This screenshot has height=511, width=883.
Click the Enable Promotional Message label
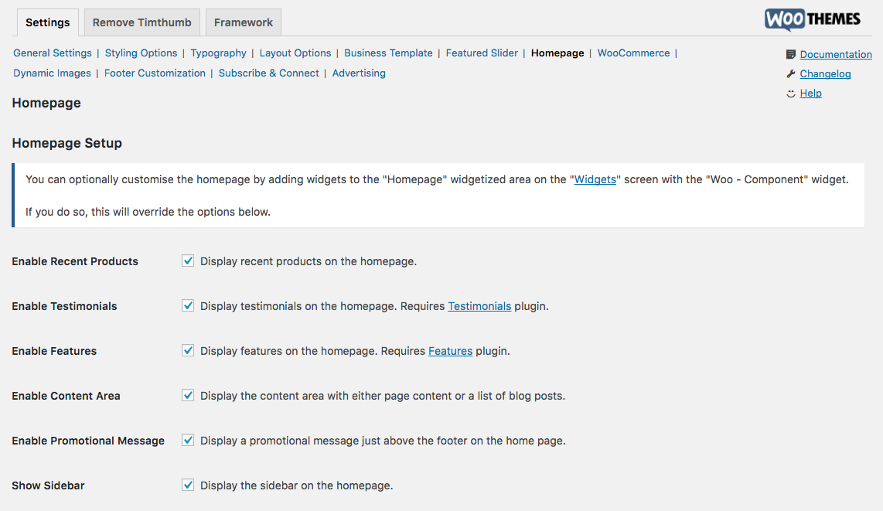[x=88, y=441]
